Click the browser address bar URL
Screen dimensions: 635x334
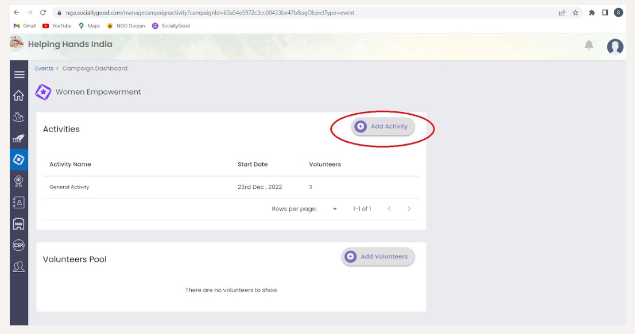coord(210,13)
